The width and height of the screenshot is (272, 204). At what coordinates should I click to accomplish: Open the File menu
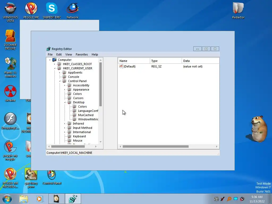pyautogui.click(x=50, y=54)
